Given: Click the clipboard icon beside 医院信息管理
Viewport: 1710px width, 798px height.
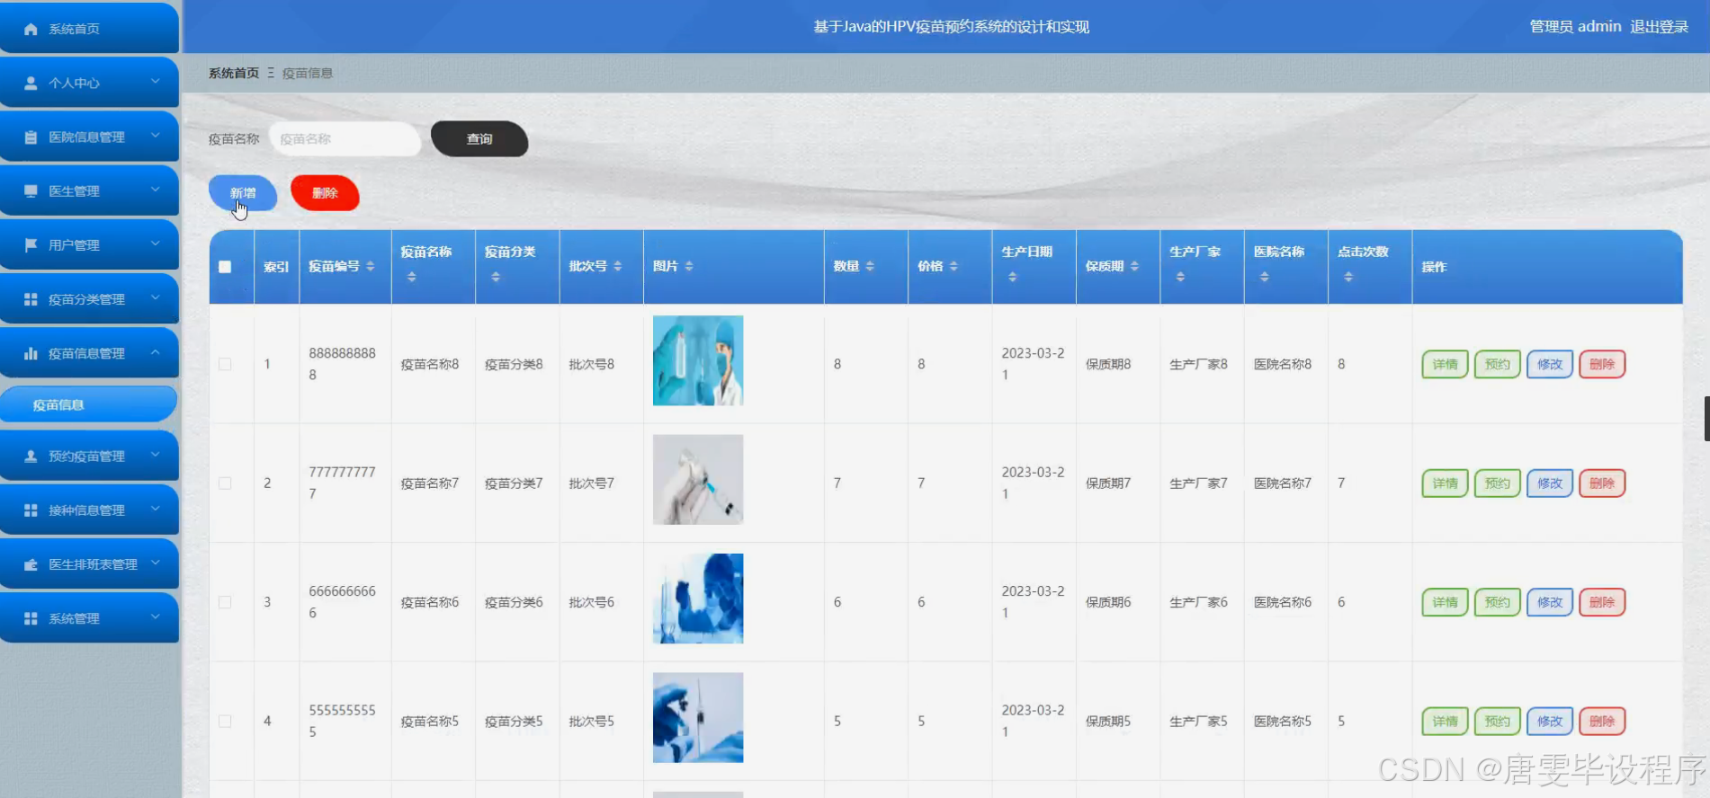Looking at the screenshot, I should (31, 137).
